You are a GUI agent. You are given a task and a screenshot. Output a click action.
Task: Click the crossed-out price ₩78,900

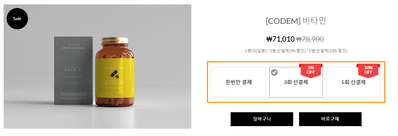(310, 39)
